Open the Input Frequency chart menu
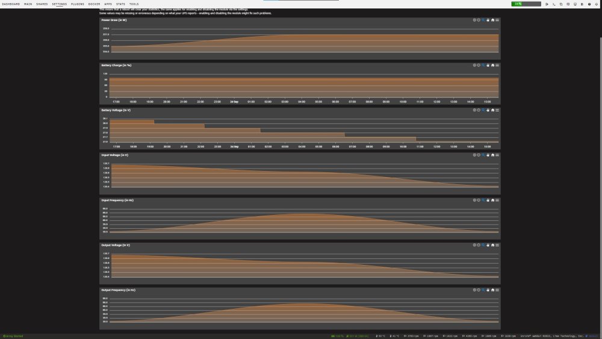Viewport: 602px width, 339px height. click(497, 200)
